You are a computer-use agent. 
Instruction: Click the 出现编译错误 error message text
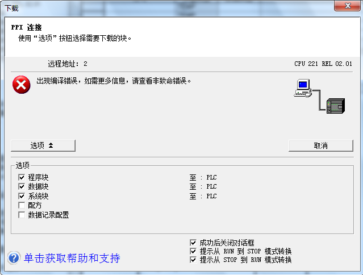(114, 81)
